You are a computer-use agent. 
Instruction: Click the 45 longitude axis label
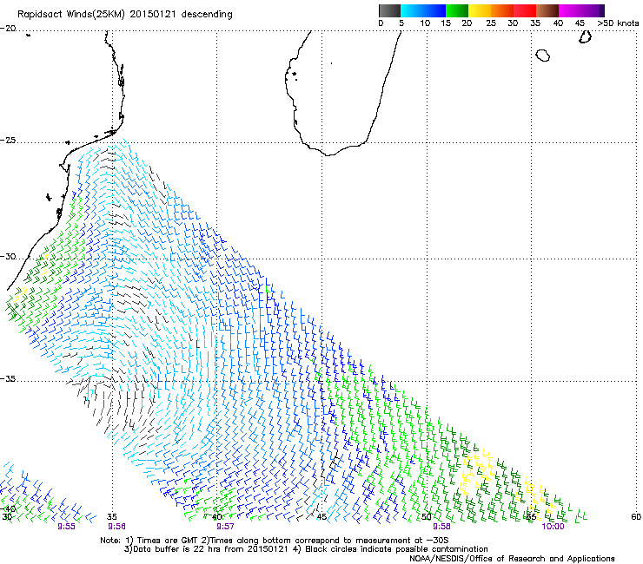point(321,516)
